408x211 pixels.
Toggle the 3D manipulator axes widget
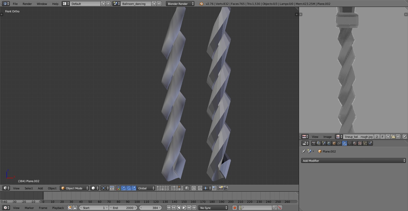(118, 188)
